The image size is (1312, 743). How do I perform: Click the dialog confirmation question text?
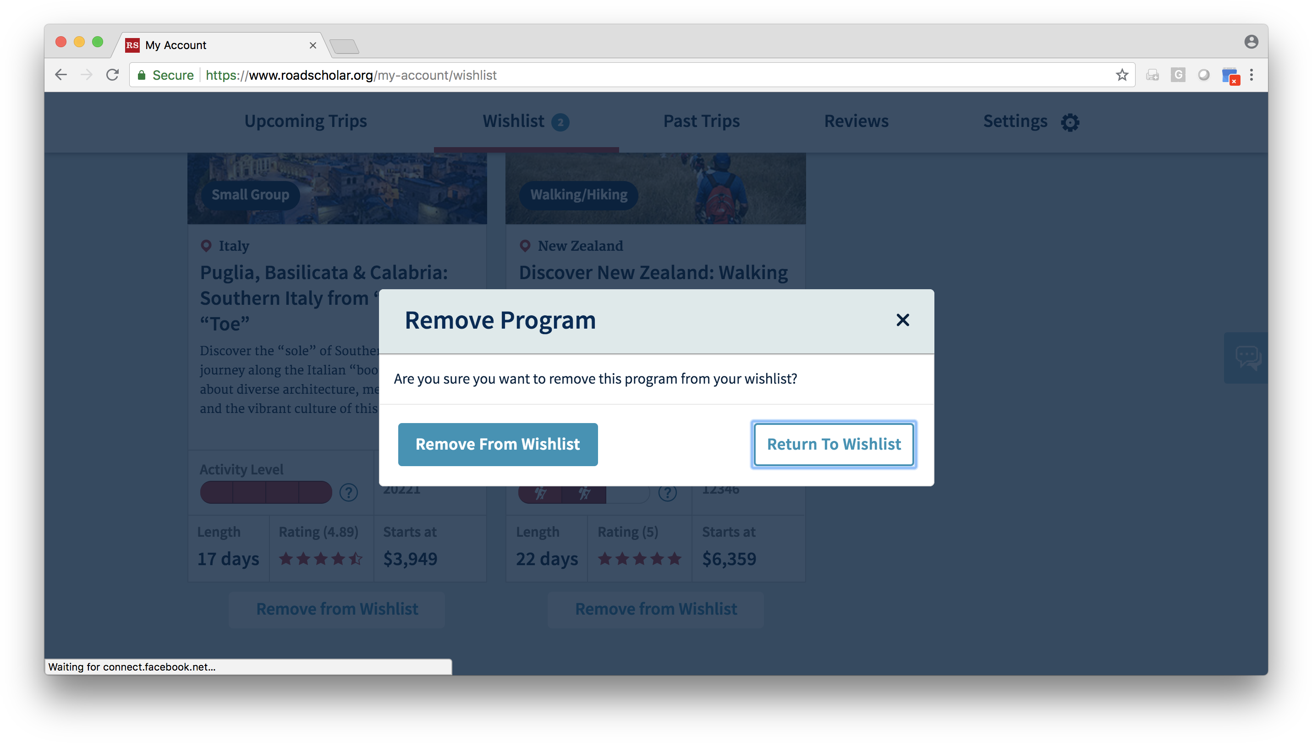click(595, 379)
